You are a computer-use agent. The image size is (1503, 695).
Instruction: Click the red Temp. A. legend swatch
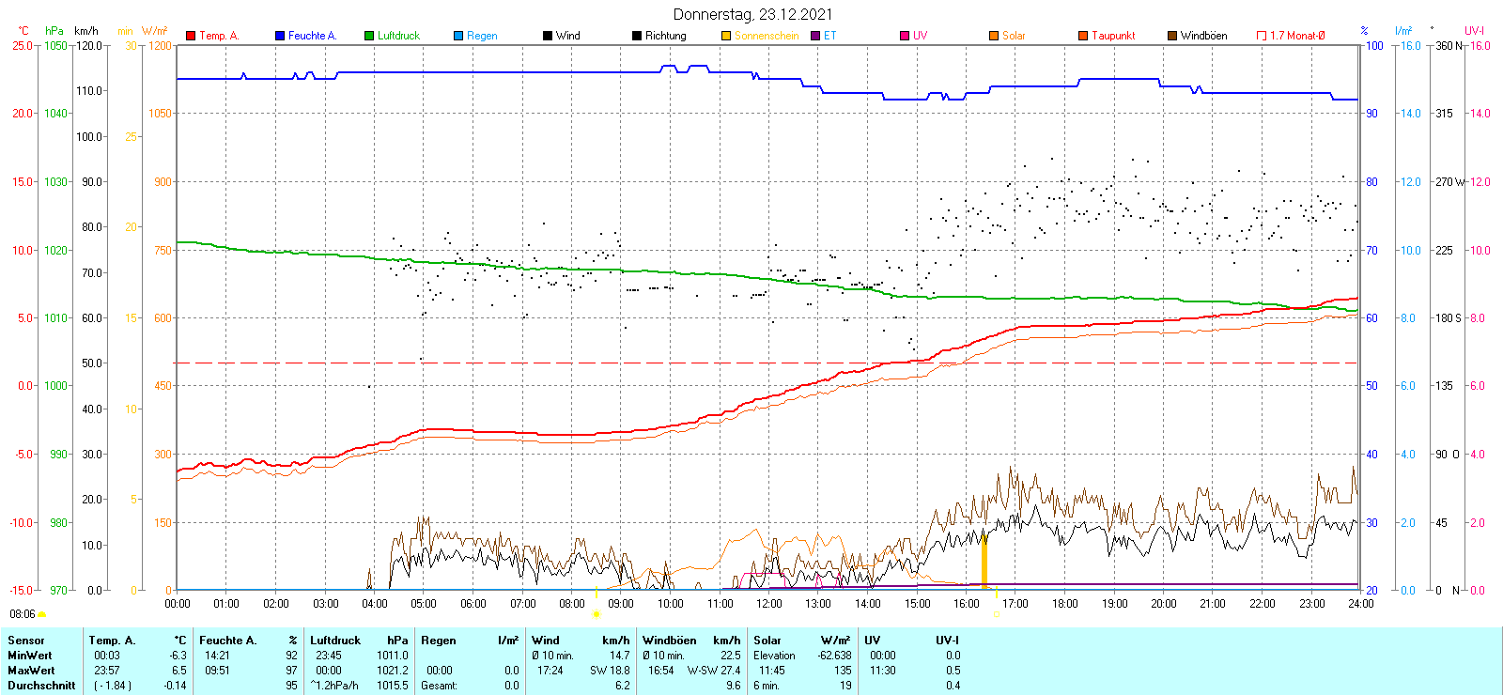tap(191, 36)
